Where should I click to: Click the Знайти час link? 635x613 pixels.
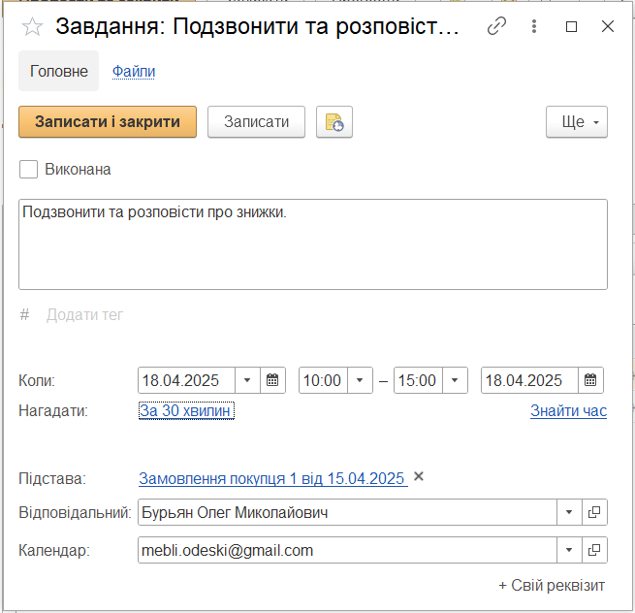tap(568, 411)
